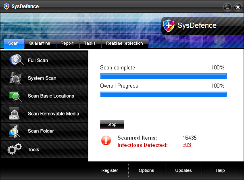Choose the Scan Folder label
244x180 pixels.
click(41, 131)
